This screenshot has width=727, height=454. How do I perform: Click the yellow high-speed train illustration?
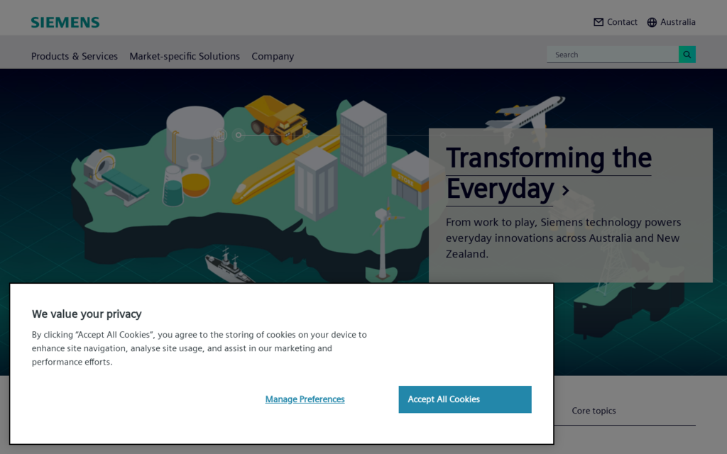click(284, 169)
